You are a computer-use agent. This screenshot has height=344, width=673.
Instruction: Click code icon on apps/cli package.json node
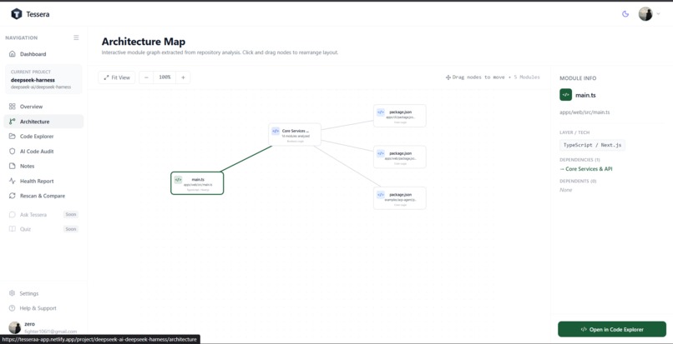(x=381, y=112)
